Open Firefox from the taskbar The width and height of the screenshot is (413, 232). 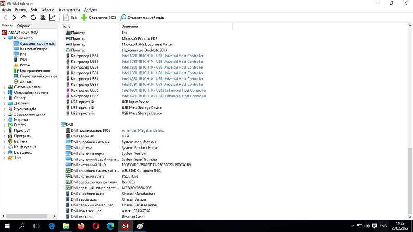(x=81, y=226)
